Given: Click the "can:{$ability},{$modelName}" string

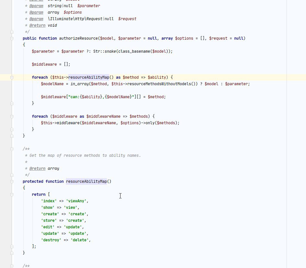Looking at the screenshot, I should coord(101,97).
